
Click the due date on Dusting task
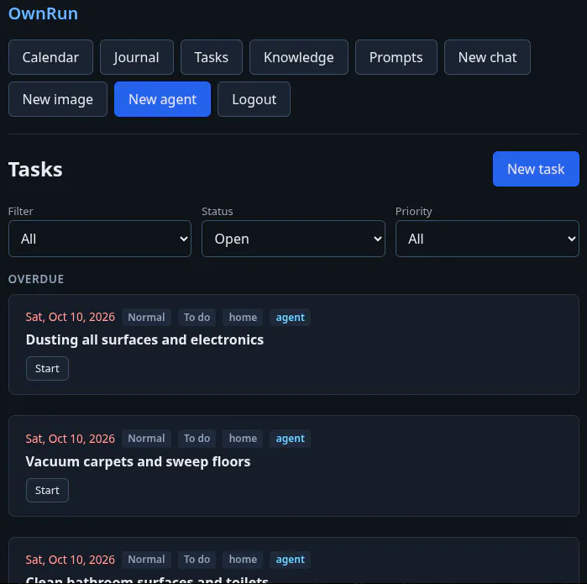(70, 318)
